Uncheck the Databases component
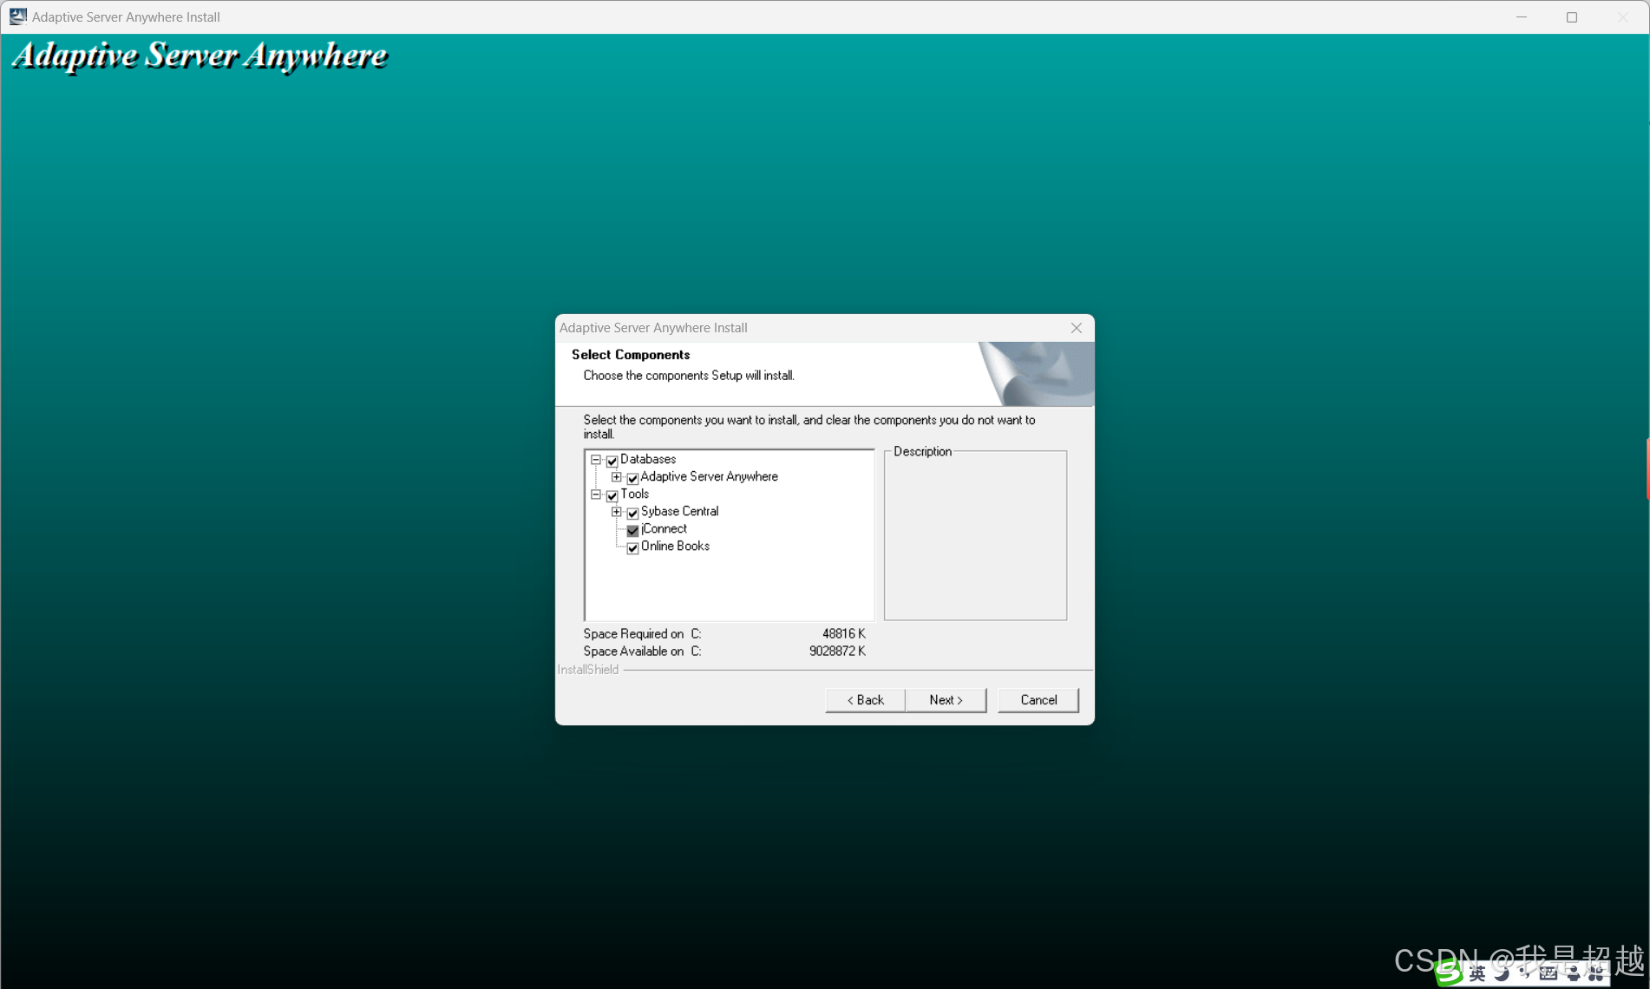Viewport: 1650px width, 989px height. click(x=612, y=461)
